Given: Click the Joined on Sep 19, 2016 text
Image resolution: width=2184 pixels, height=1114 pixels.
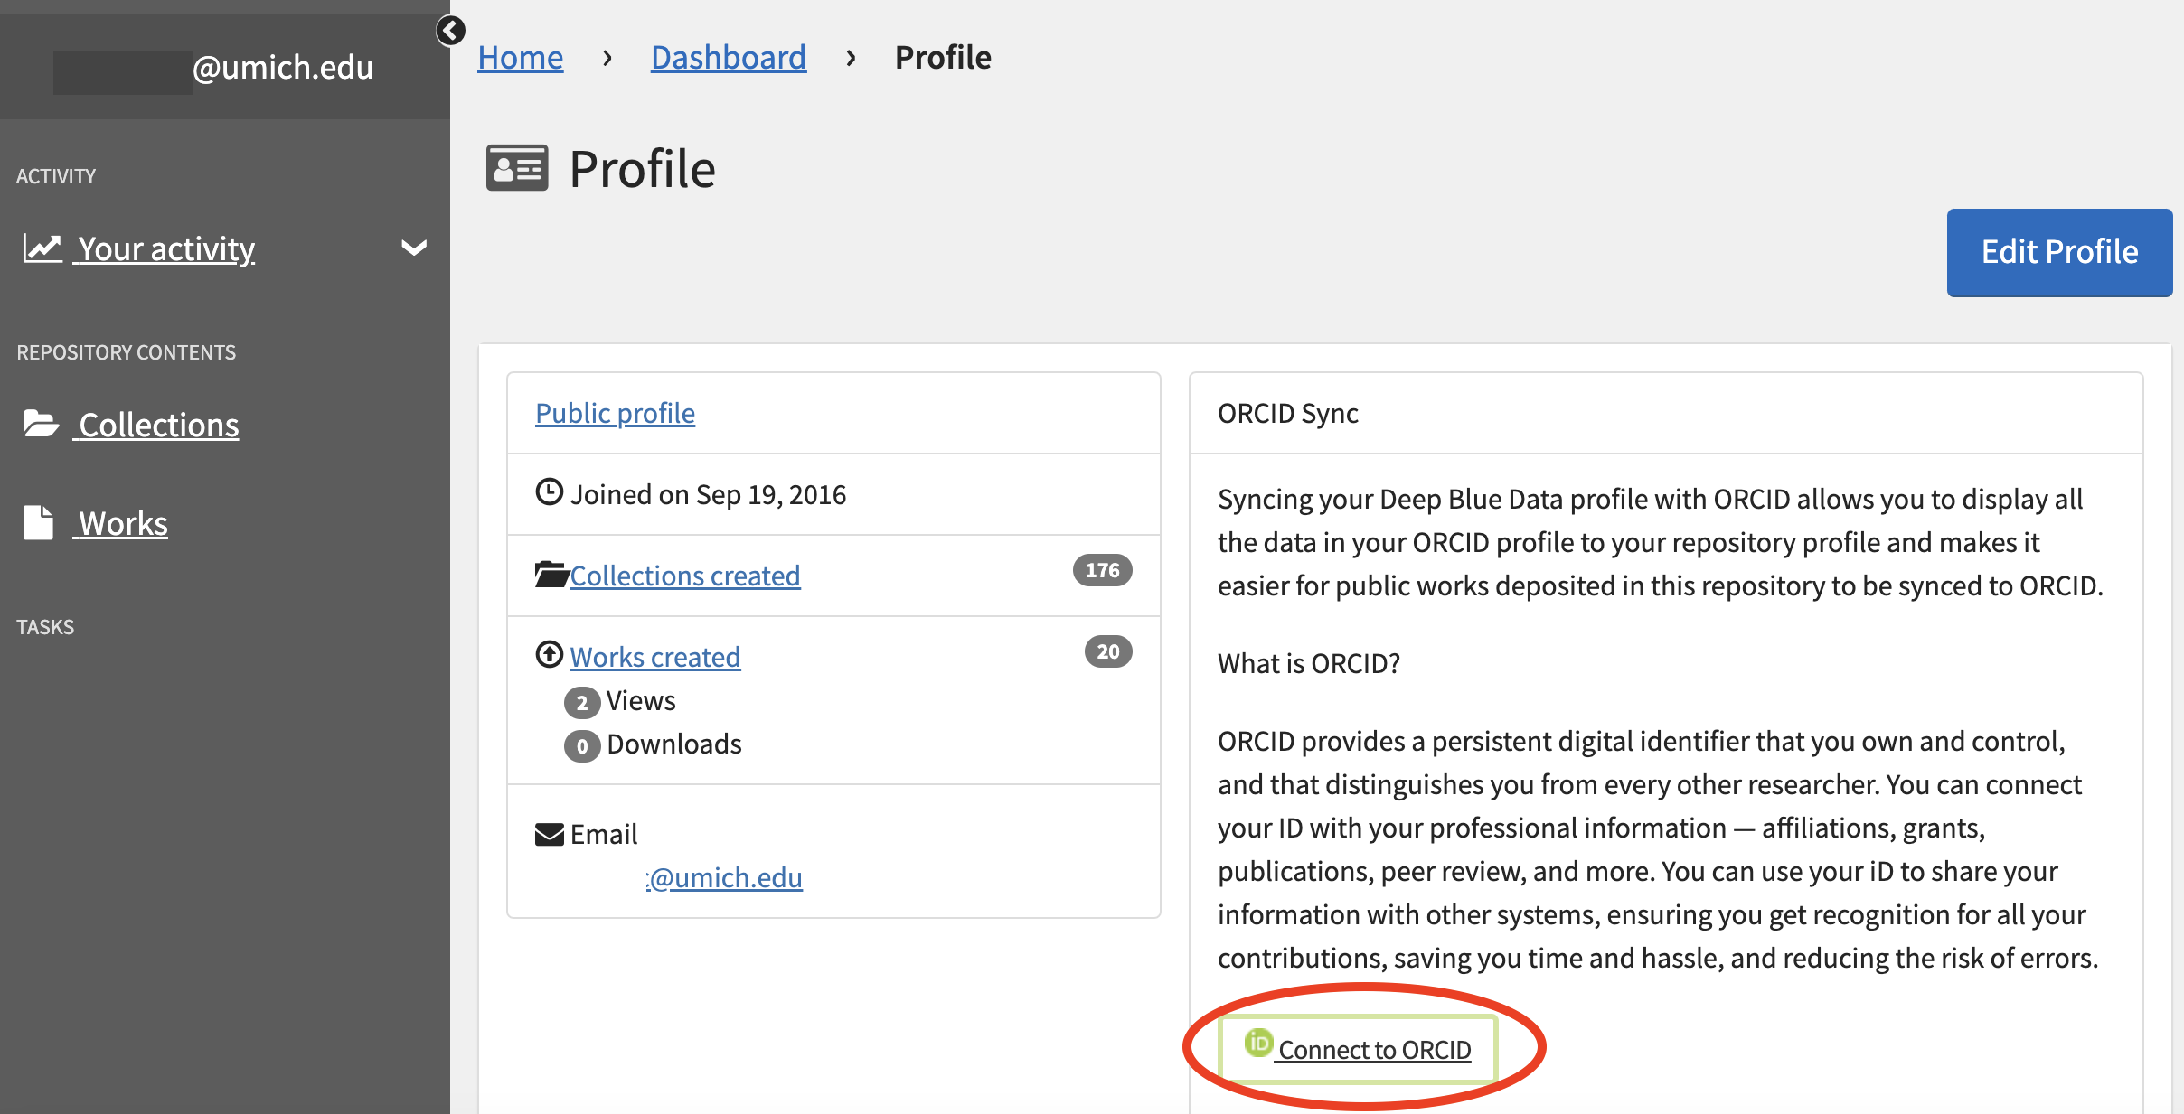Looking at the screenshot, I should (708, 494).
